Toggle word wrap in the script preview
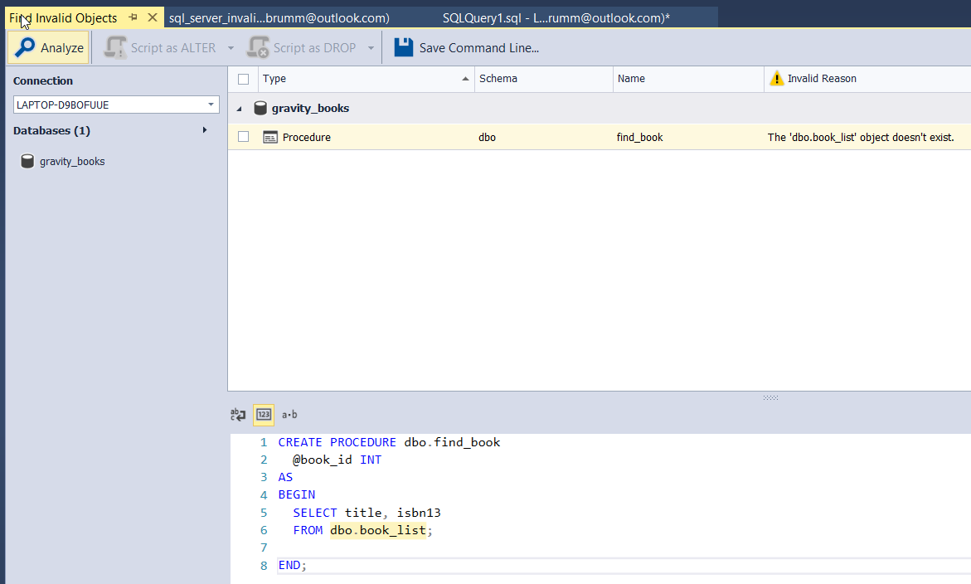The image size is (971, 584). pos(238,415)
